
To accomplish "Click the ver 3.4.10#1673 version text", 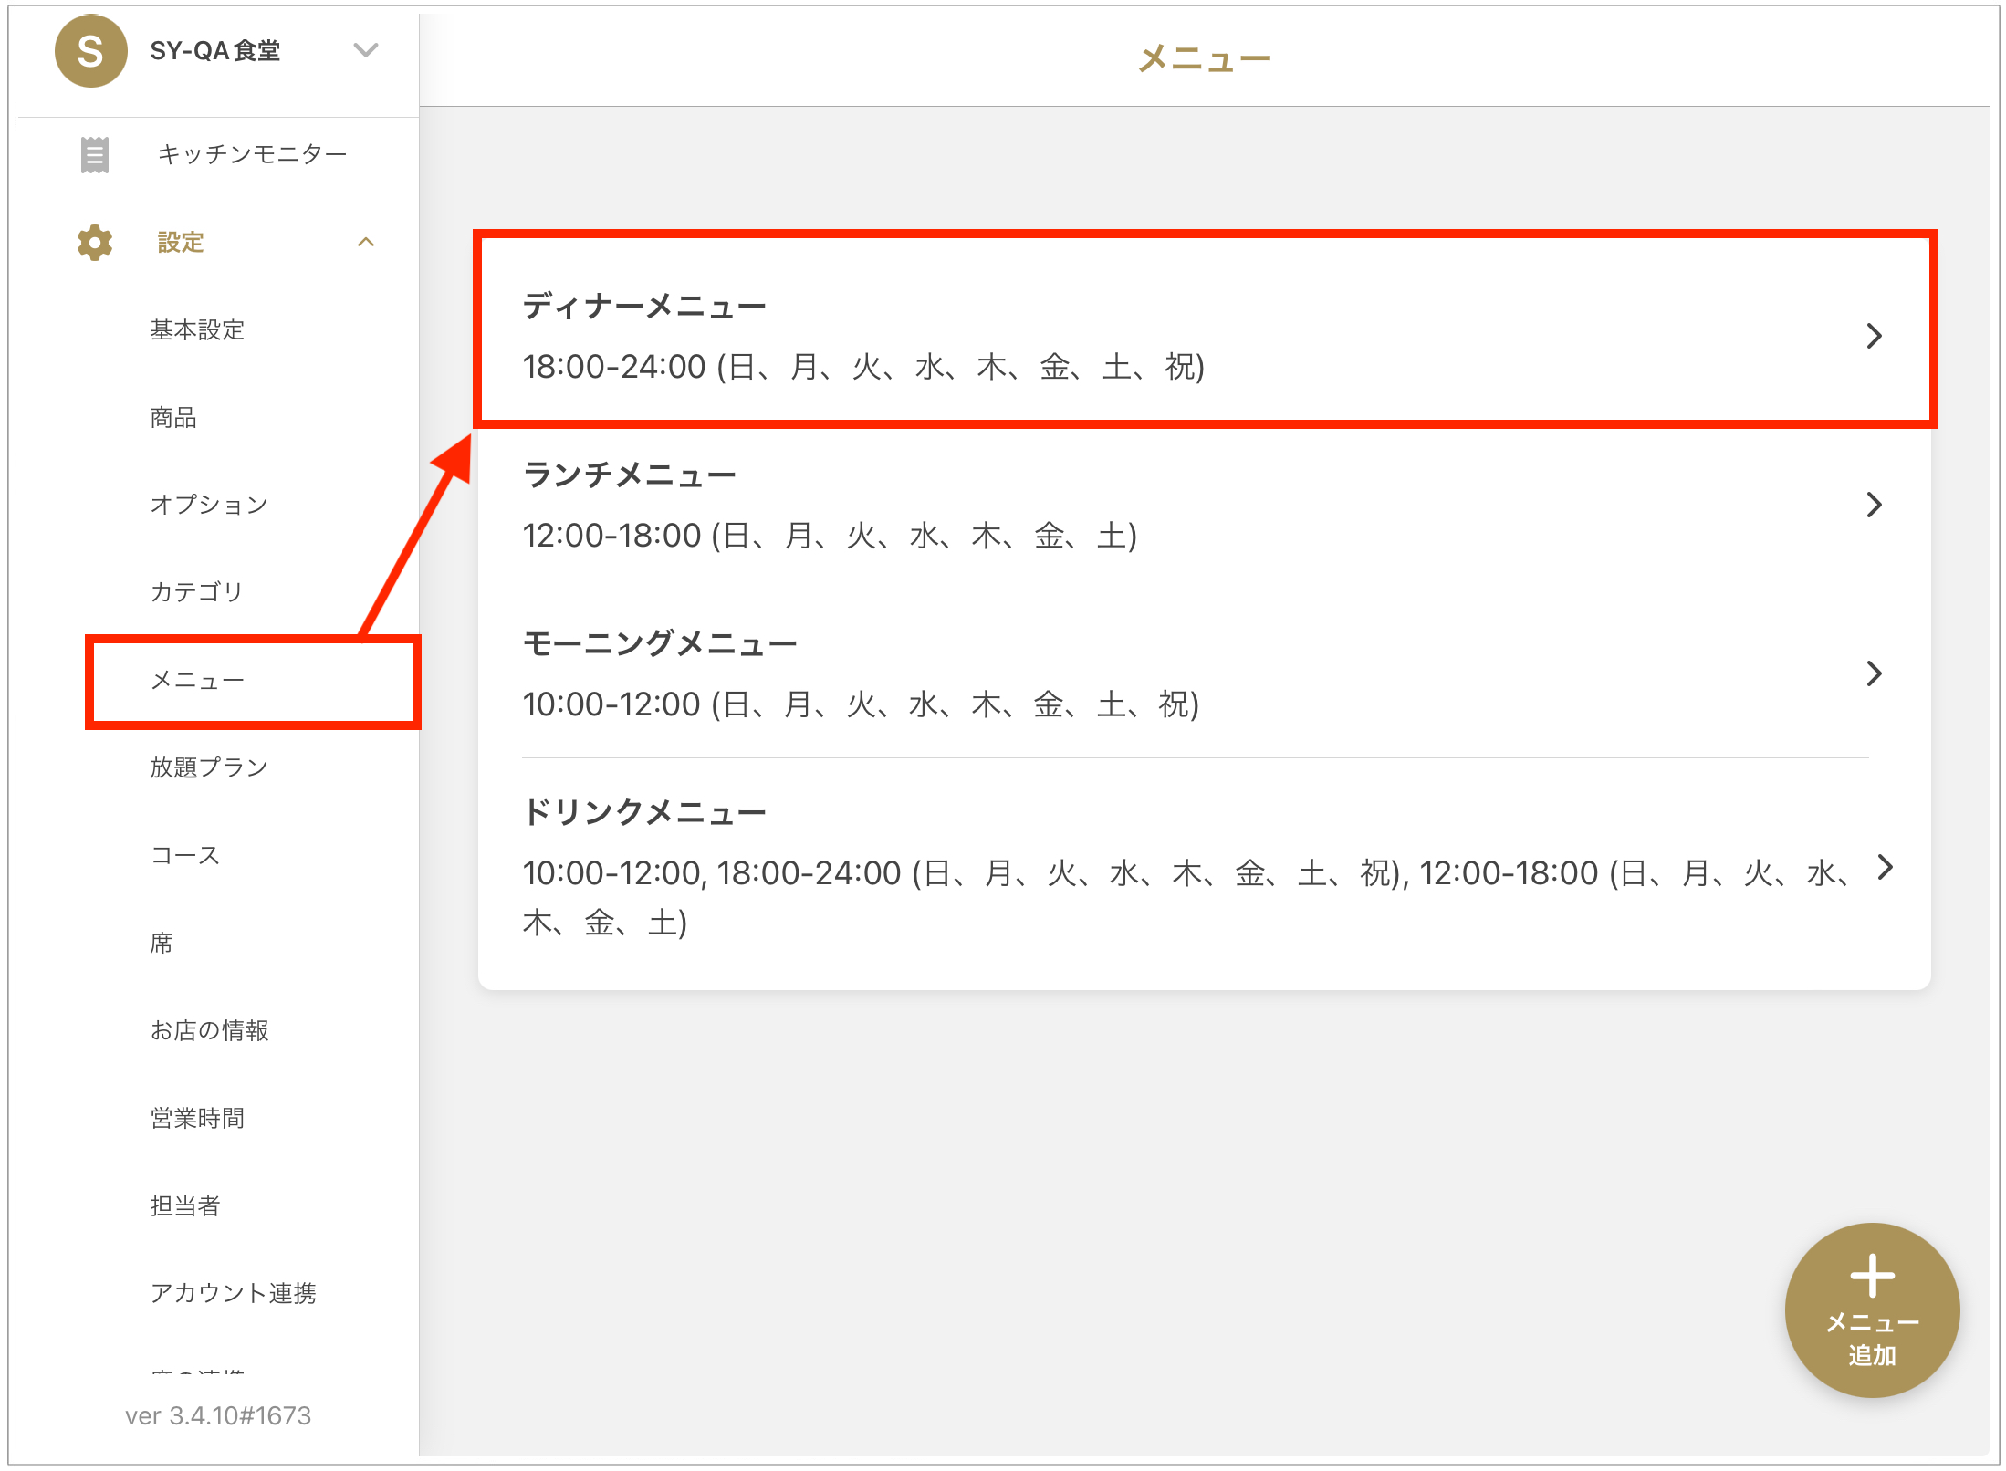I will pyautogui.click(x=218, y=1415).
